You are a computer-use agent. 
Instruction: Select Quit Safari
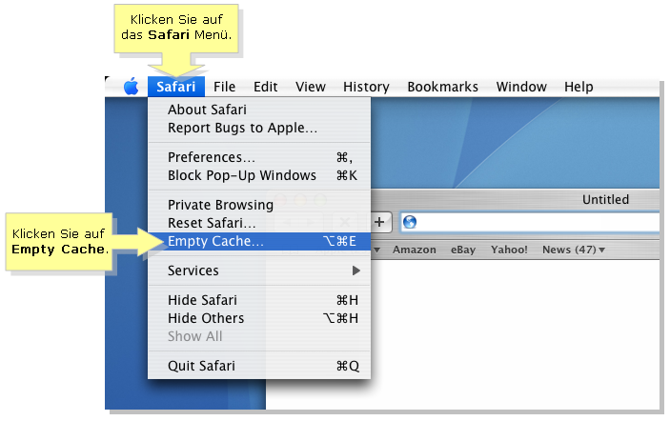coord(259,366)
